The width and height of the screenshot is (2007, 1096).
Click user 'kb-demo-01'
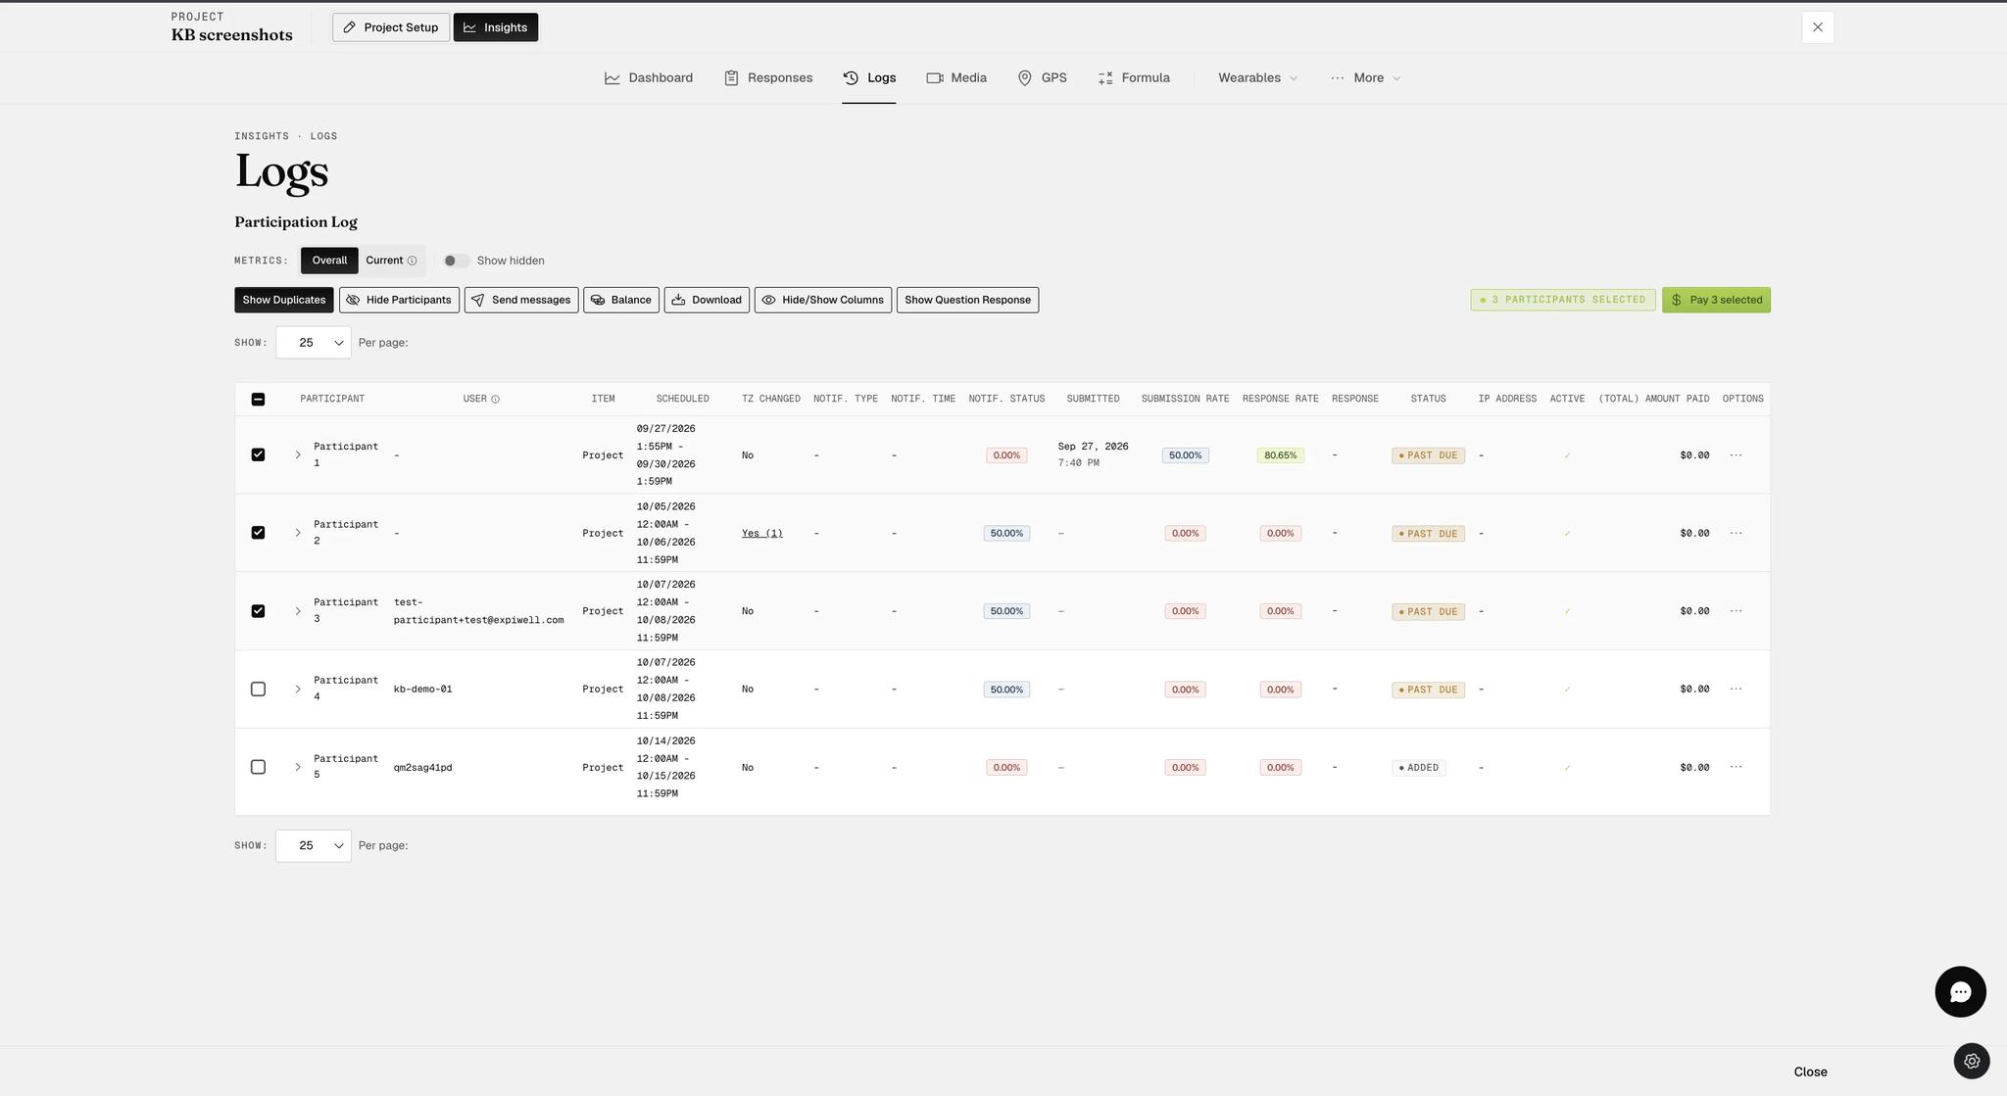coord(423,689)
